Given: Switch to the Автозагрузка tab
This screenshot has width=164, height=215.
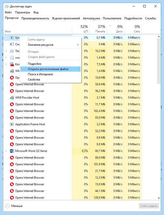Looking at the screenshot, I should pyautogui.click(x=91, y=18).
